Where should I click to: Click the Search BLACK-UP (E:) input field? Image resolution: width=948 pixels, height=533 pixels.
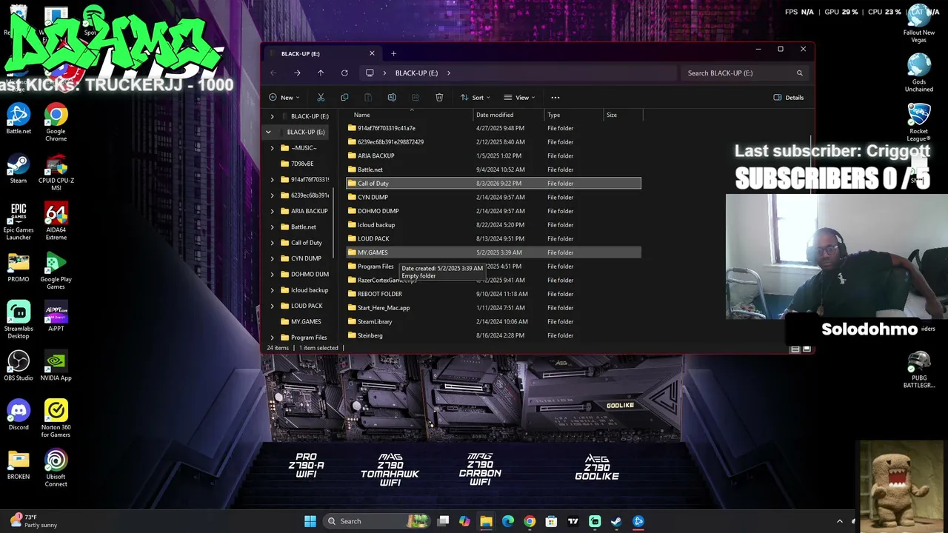coord(743,73)
